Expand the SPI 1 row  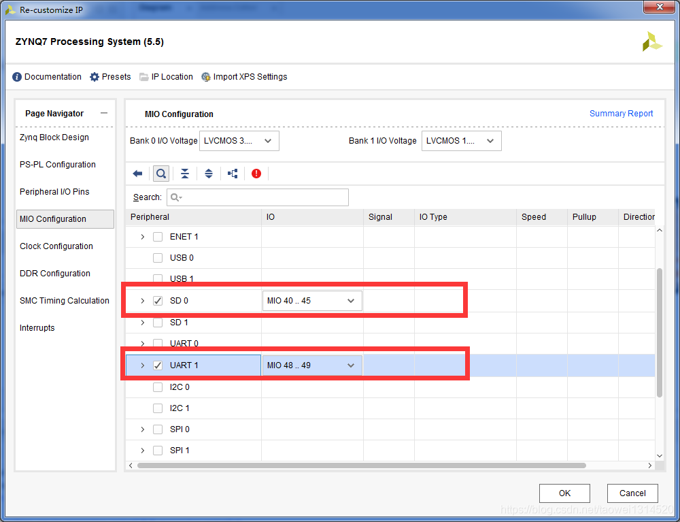click(143, 451)
